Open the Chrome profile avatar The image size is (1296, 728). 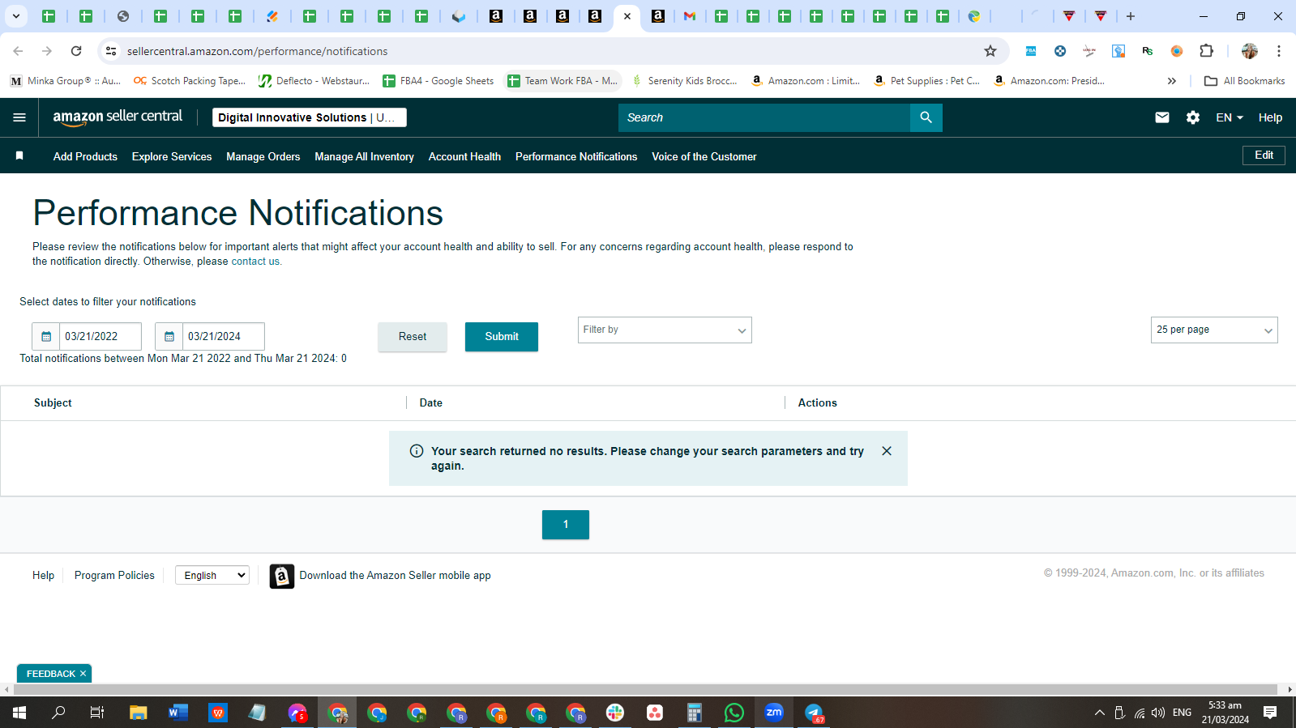(1250, 51)
